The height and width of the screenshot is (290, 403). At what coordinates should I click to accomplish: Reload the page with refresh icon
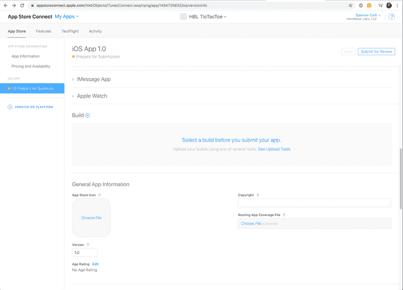click(x=22, y=6)
